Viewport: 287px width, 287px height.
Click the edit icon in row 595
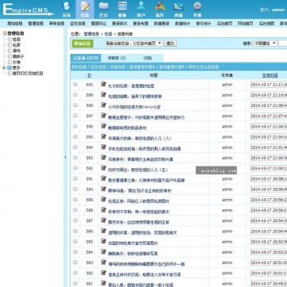104,136
